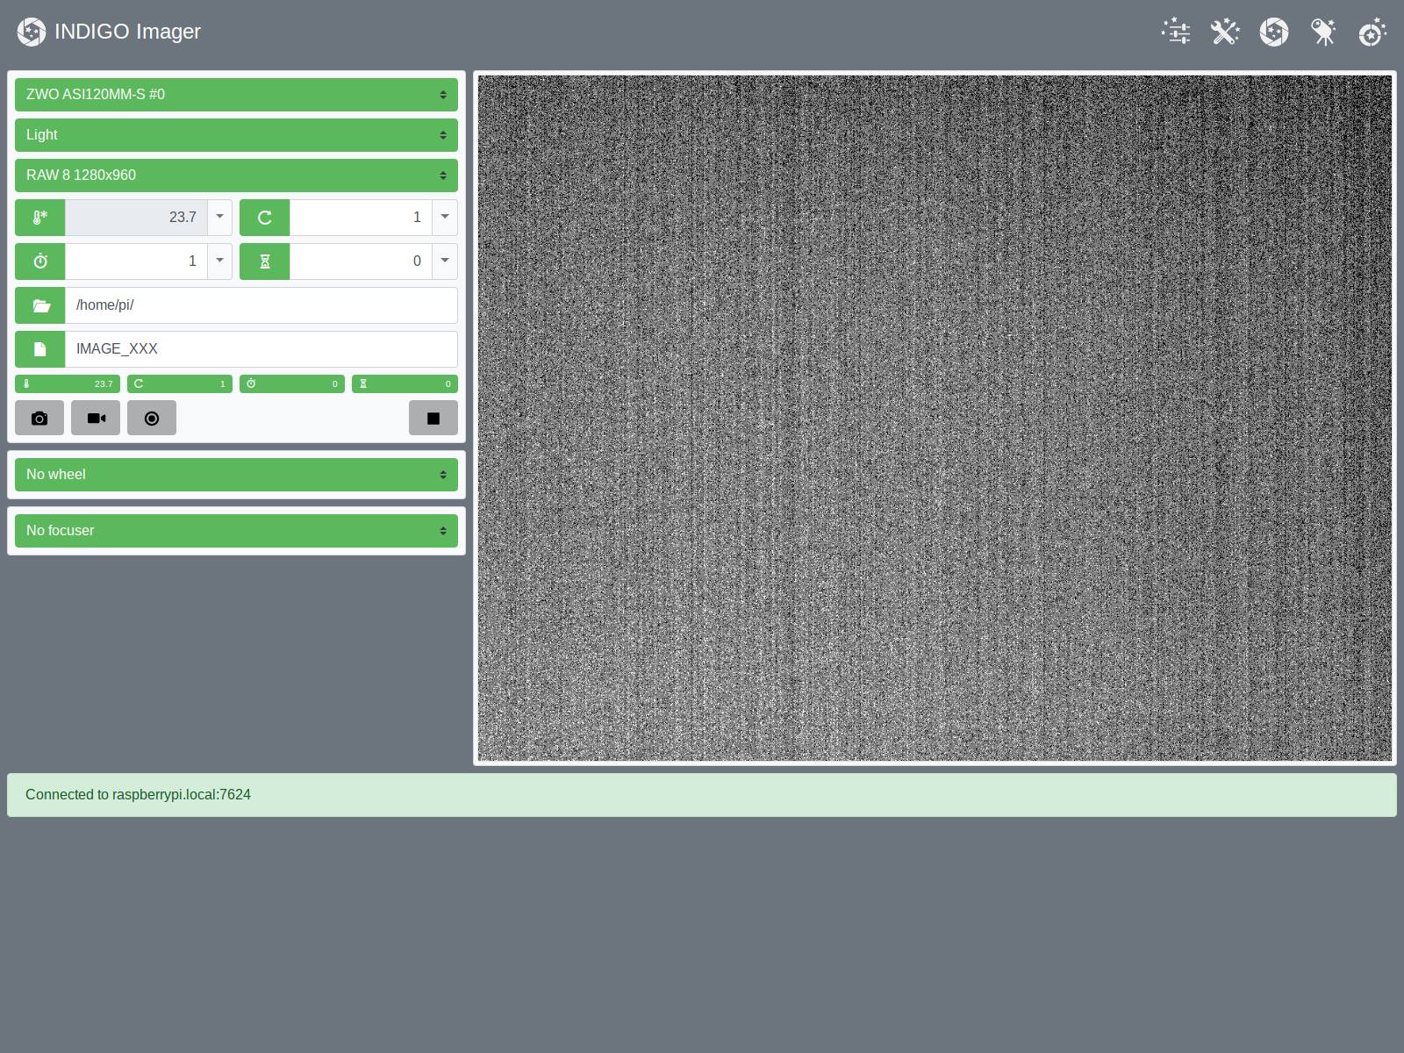Click the circular record button
This screenshot has width=1404, height=1053.
click(x=152, y=418)
